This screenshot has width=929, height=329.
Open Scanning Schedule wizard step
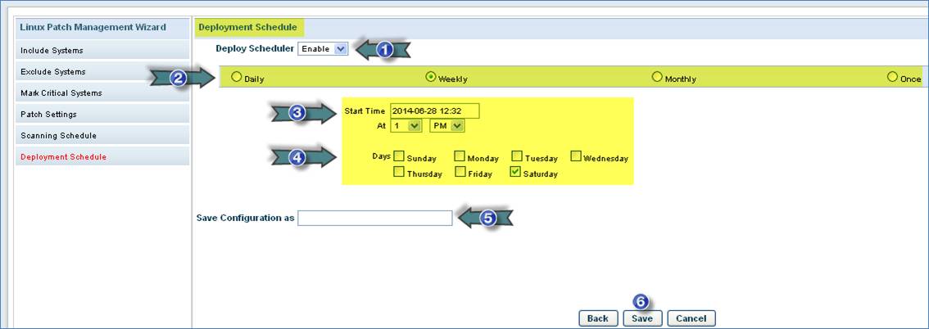(102, 136)
